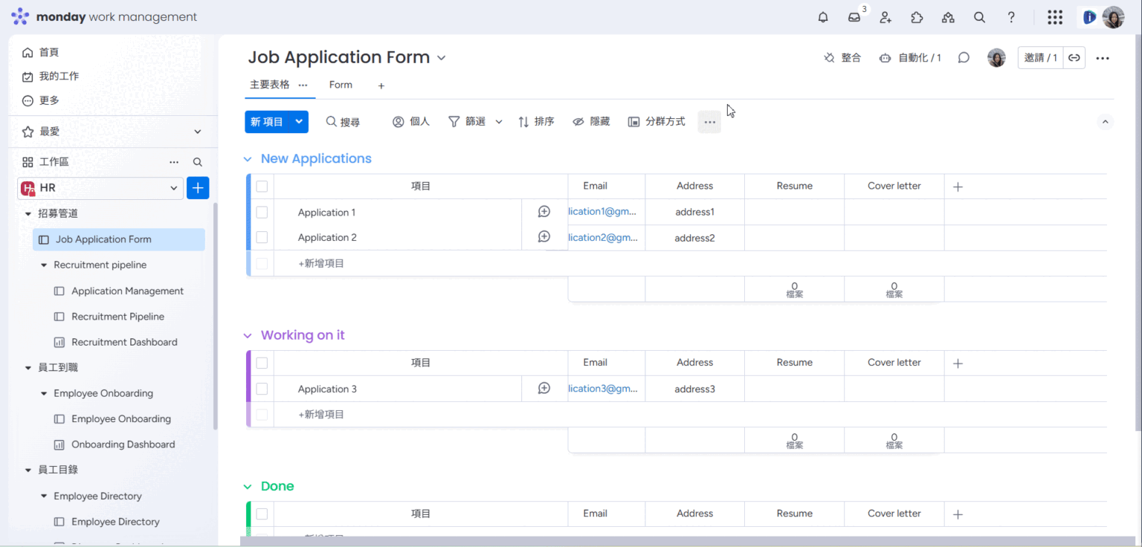Search within the workspace sidebar
This screenshot has width=1142, height=547.
198,162
